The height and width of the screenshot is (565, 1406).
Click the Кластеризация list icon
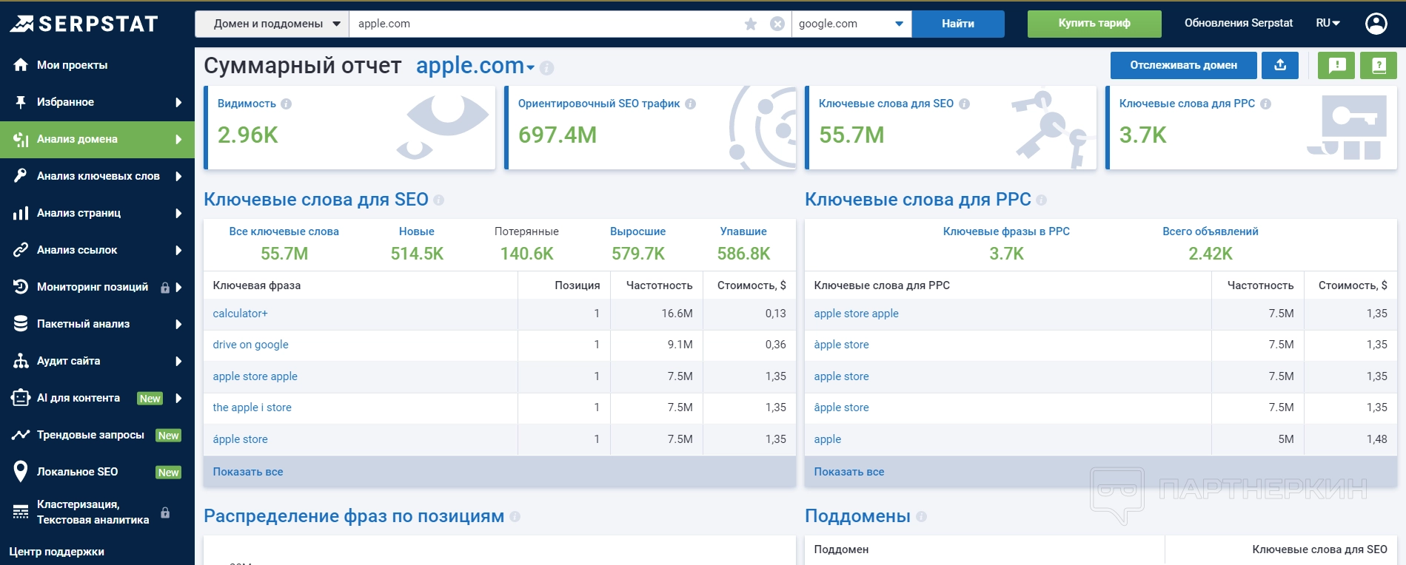pos(21,512)
